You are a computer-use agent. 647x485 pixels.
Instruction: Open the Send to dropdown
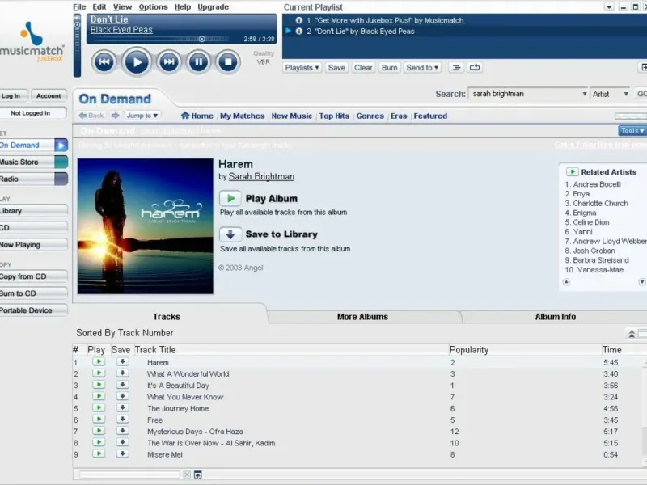(422, 68)
